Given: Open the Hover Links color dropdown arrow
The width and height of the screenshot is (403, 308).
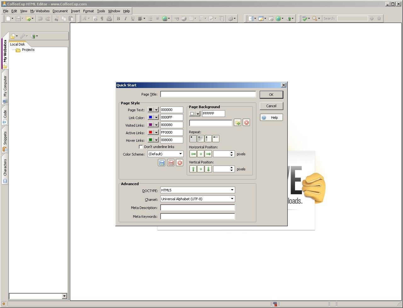Looking at the screenshot, I should coord(156,140).
